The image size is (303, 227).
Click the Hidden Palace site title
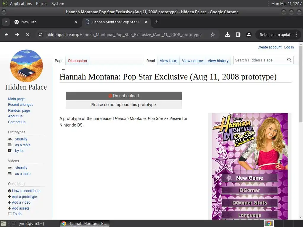26,87
